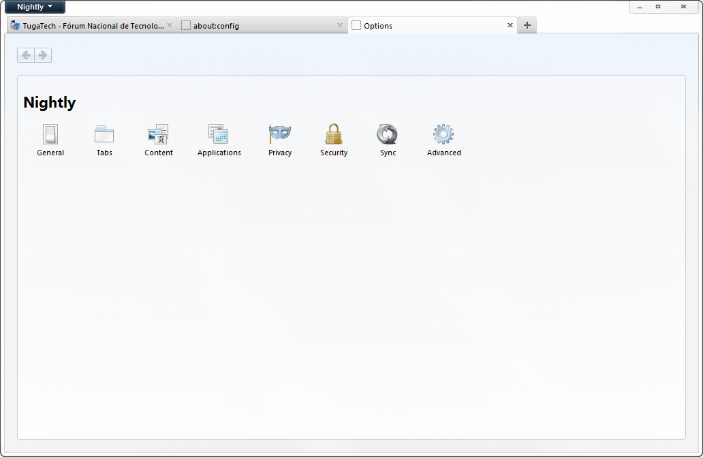Open a new tab with plus button

(527, 25)
